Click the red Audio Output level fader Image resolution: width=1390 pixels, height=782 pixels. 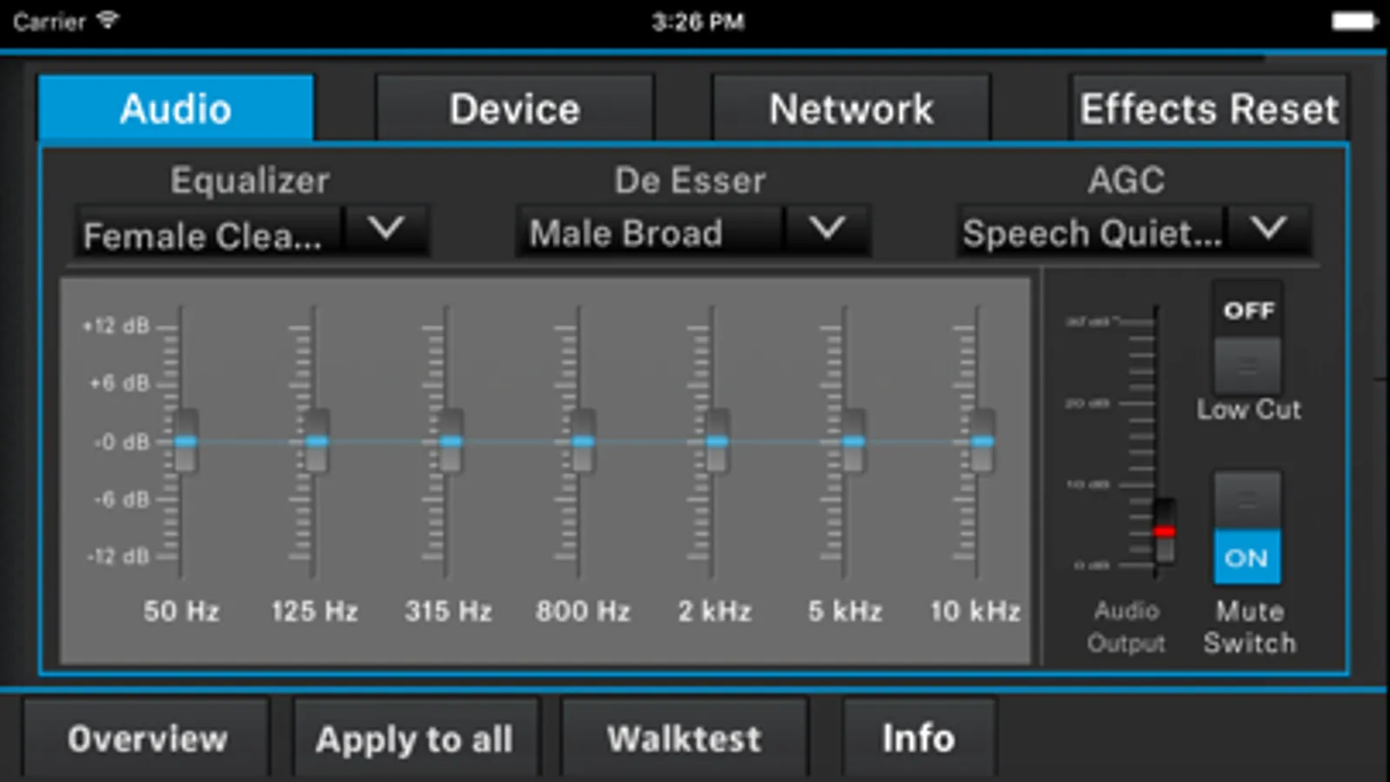(1165, 531)
